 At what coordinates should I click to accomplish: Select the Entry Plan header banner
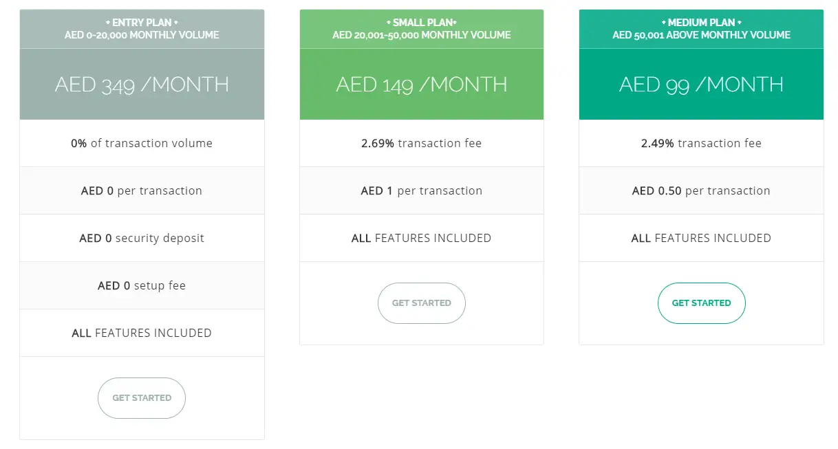[142, 29]
